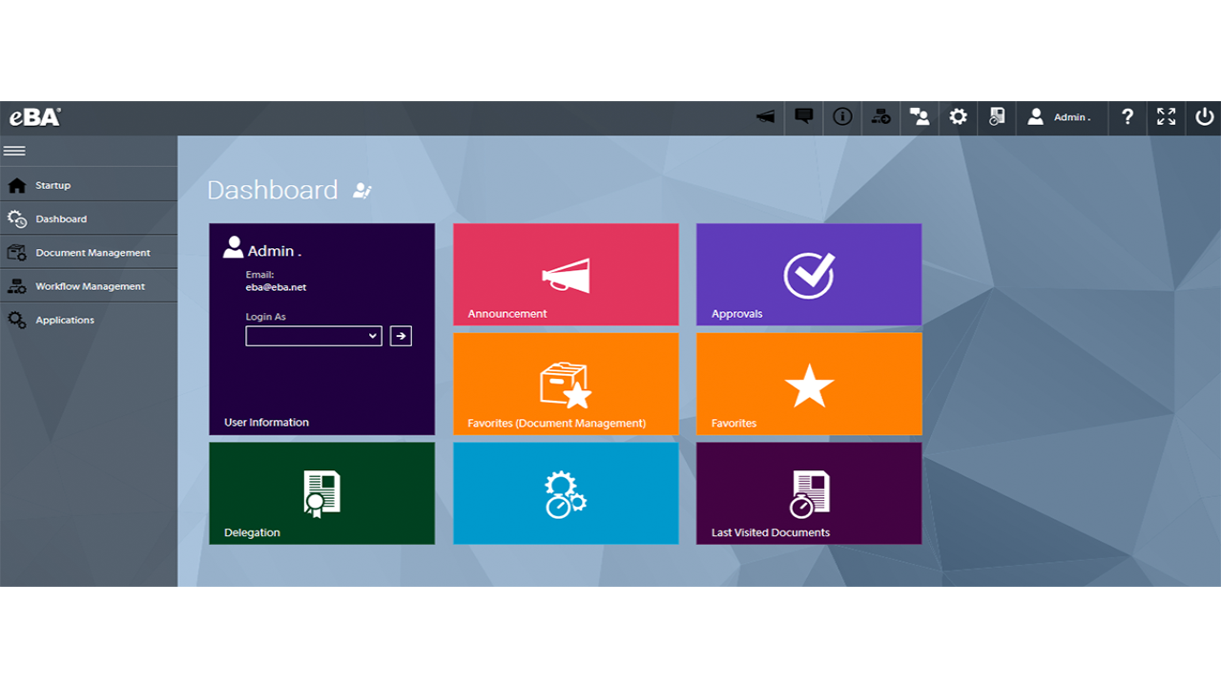Click the eBA logo in header
This screenshot has width=1221, height=687.
(35, 117)
